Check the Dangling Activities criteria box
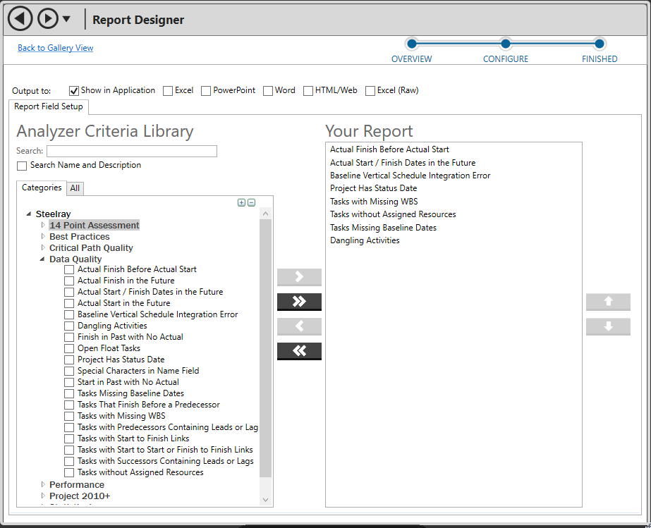This screenshot has height=528, width=651. (x=69, y=326)
